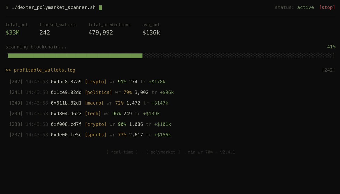Click the [242] log count badge

coord(329,70)
